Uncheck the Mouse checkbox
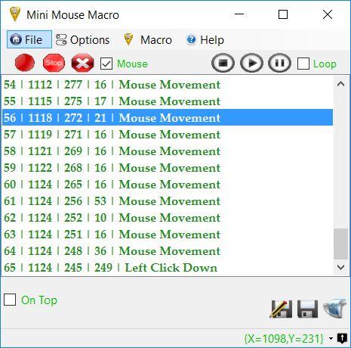 click(x=106, y=64)
